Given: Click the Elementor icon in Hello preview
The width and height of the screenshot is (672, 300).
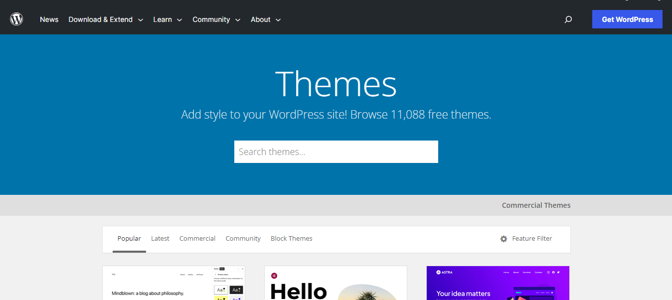Looking at the screenshot, I should pyautogui.click(x=274, y=276).
